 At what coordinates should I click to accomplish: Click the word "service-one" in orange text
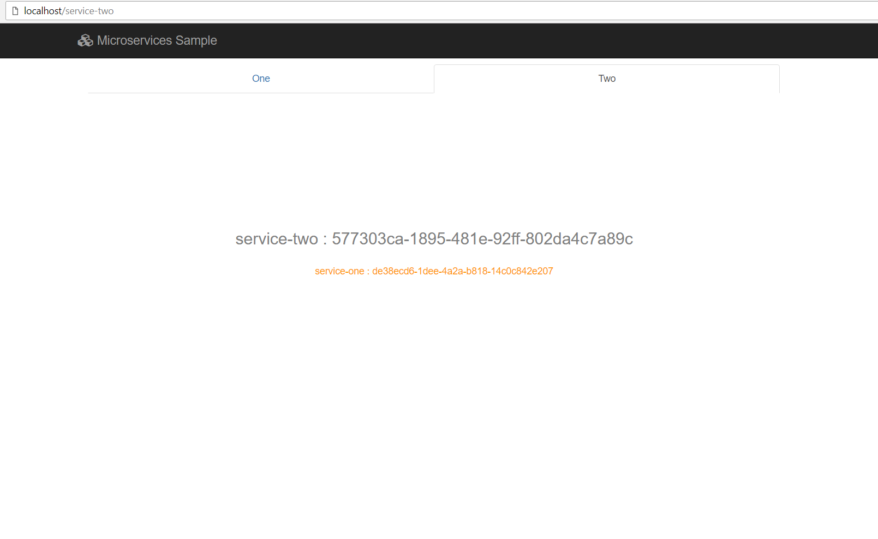click(x=339, y=271)
